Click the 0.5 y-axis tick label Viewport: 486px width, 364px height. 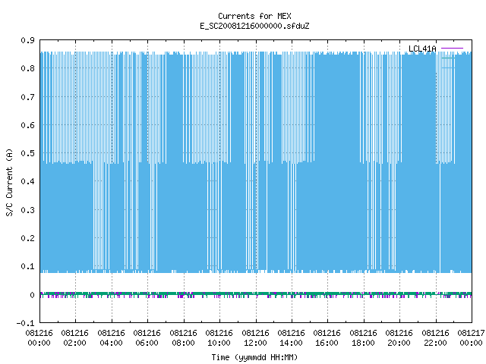[27, 153]
